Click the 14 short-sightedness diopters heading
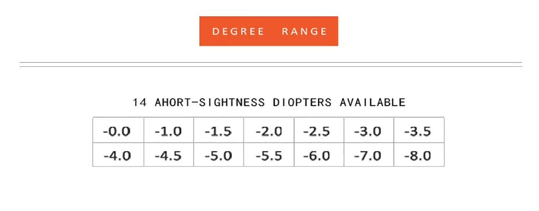The height and width of the screenshot is (211, 539). 269,102
